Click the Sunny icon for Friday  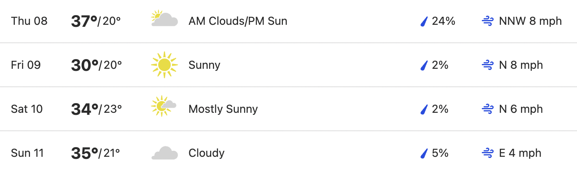[164, 65]
